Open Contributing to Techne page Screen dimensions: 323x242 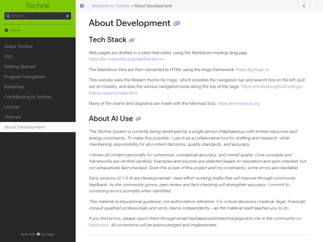(x=28, y=97)
